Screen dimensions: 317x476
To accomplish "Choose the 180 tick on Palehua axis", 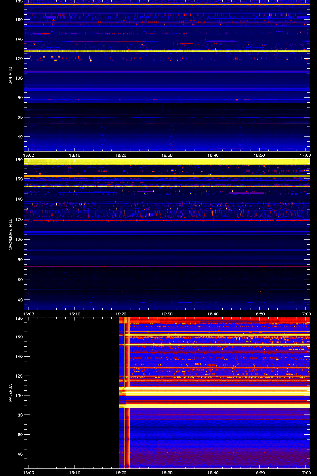I will 19,319.
